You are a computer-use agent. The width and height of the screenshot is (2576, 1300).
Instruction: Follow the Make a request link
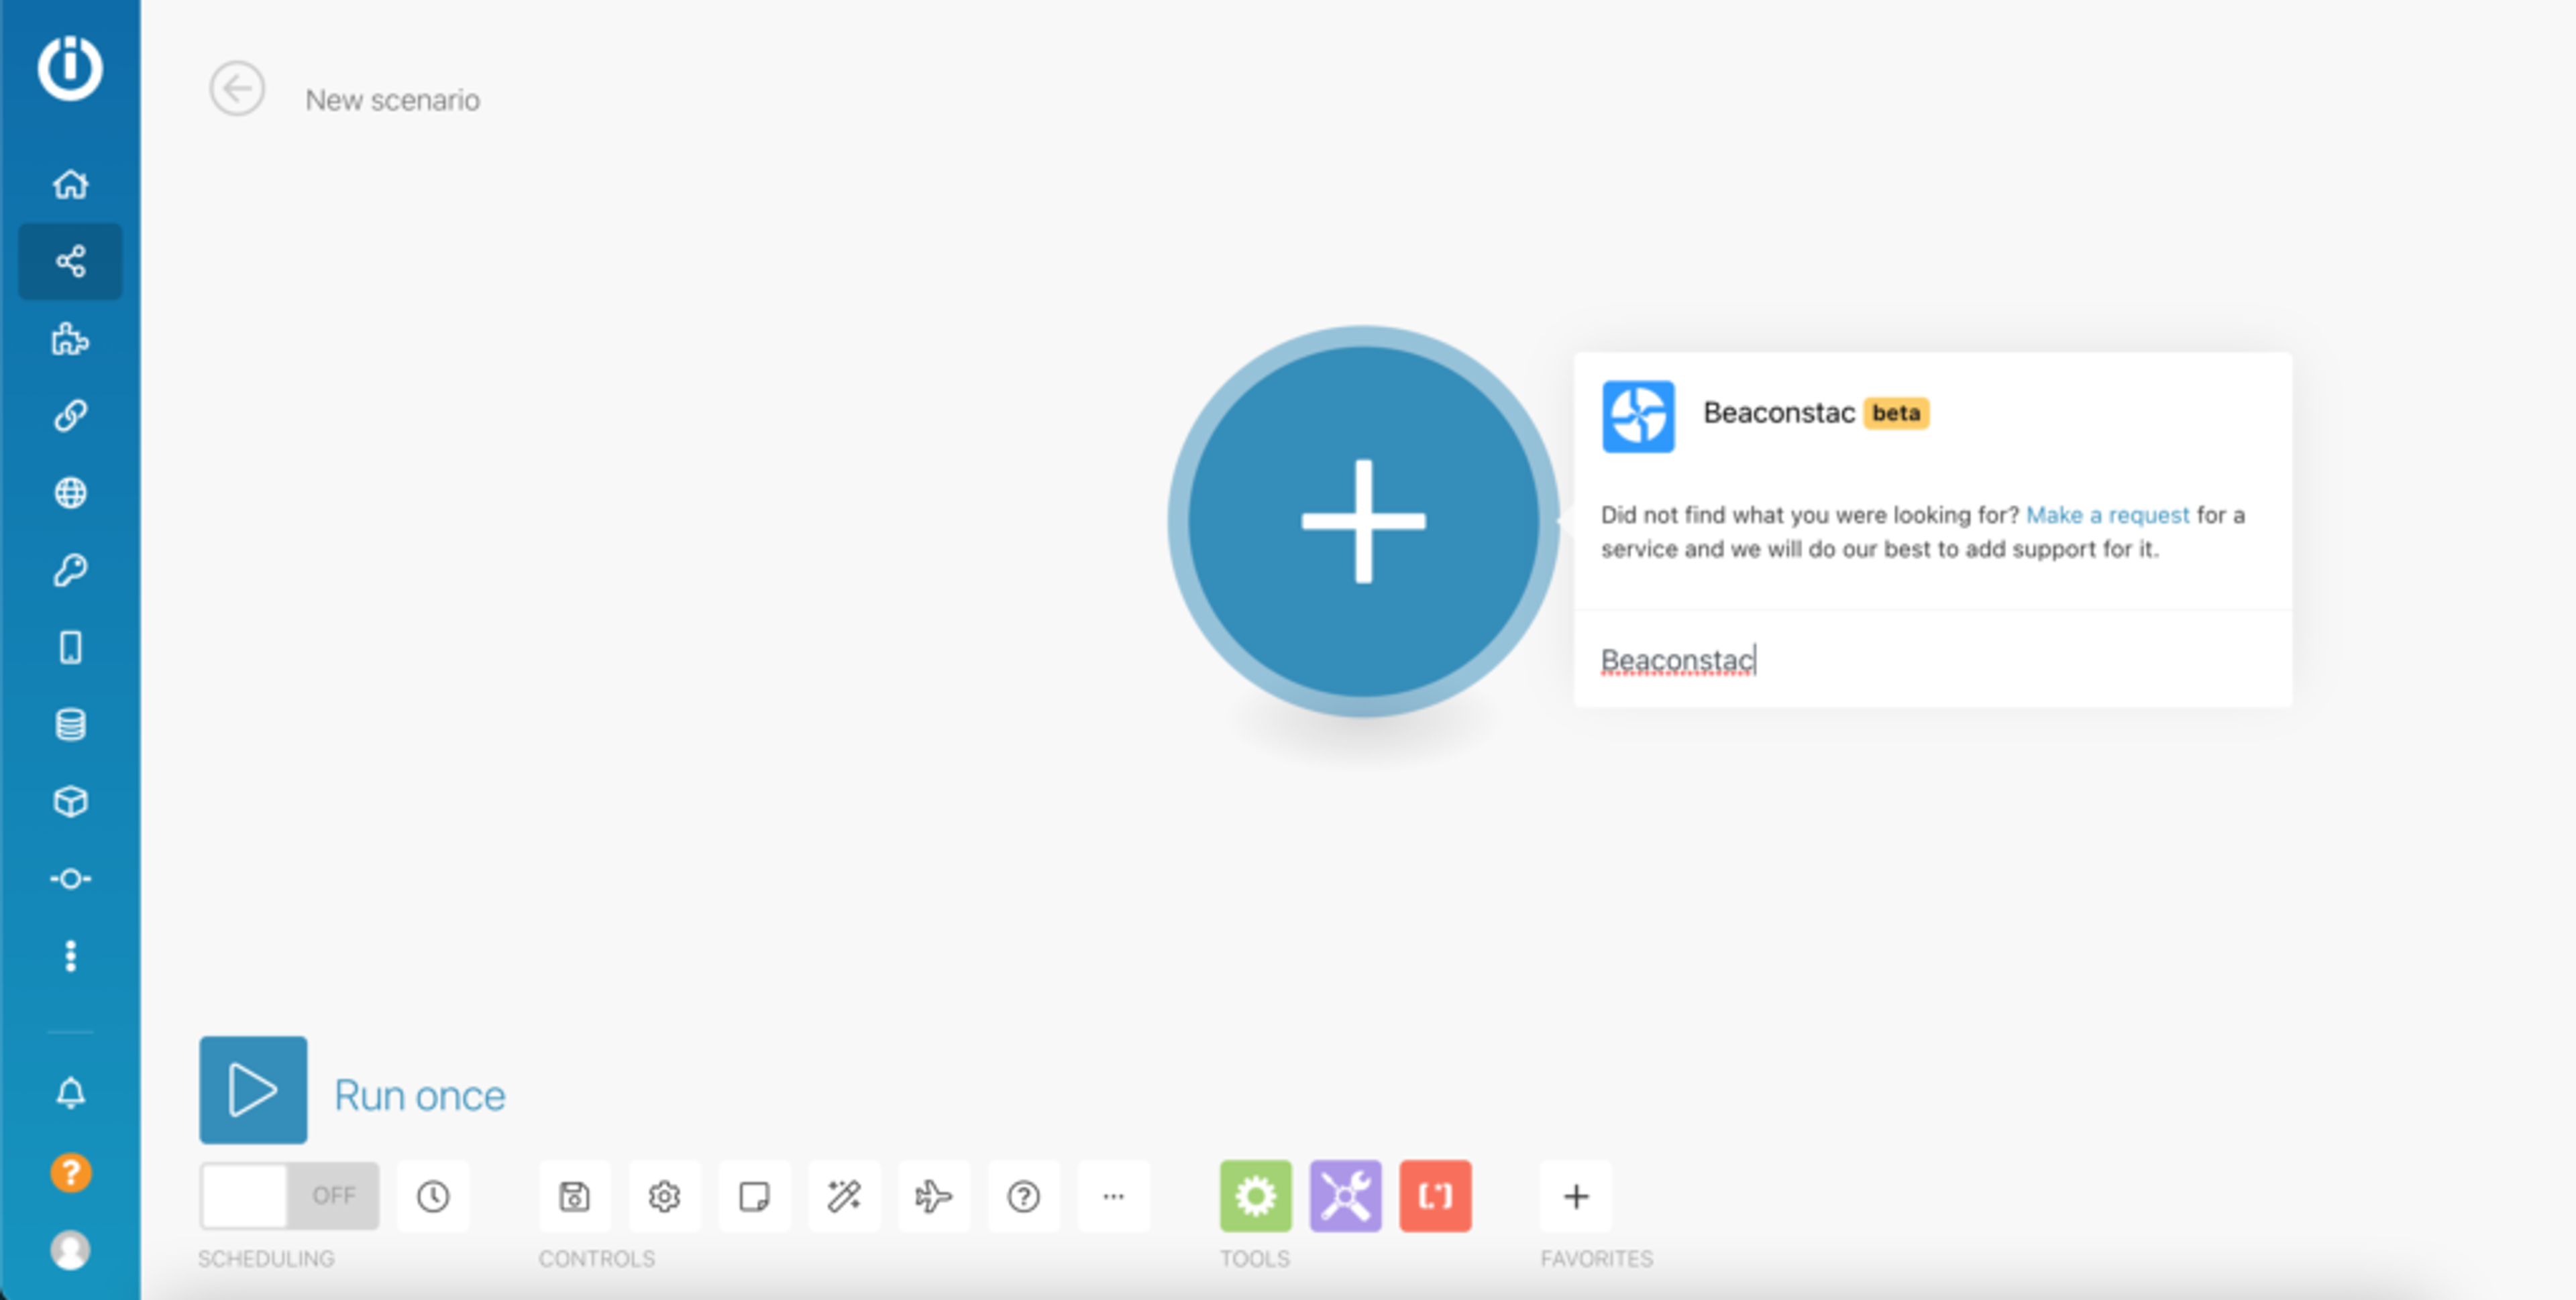(x=2108, y=515)
